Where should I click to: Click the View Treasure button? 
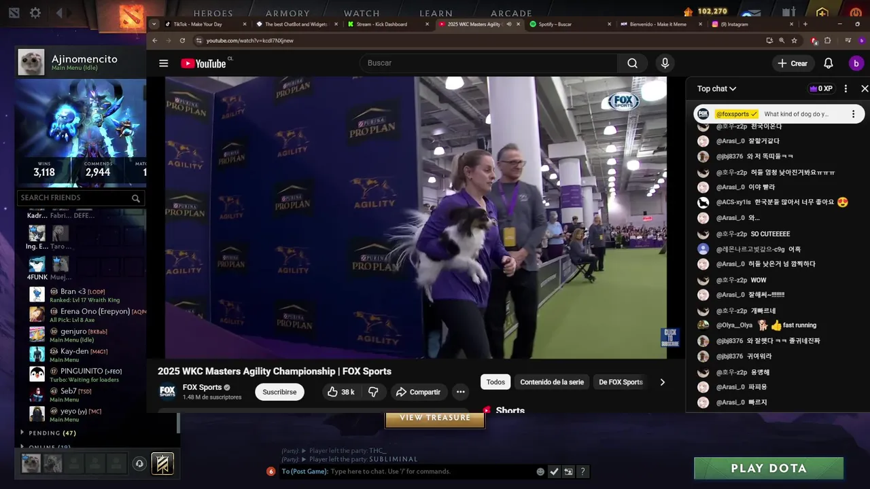tap(435, 418)
